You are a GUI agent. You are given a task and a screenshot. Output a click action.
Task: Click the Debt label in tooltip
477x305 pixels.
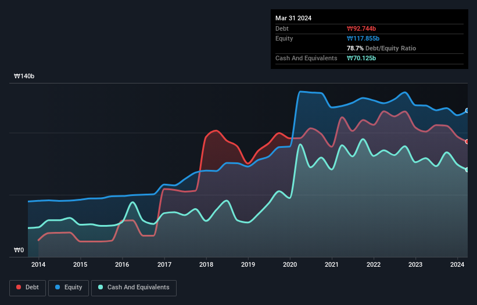pos(282,28)
